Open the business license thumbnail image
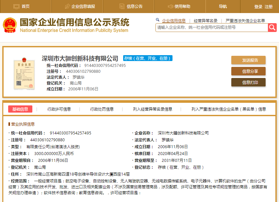The image size is (279, 202). (x=24, y=73)
